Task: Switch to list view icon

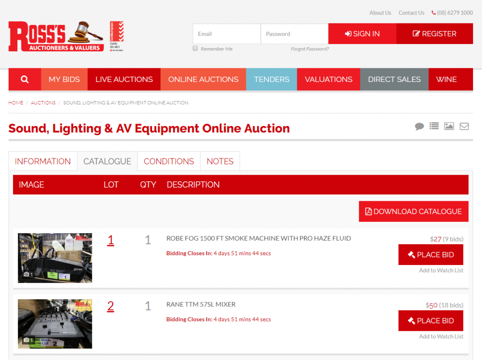Action: click(x=434, y=126)
